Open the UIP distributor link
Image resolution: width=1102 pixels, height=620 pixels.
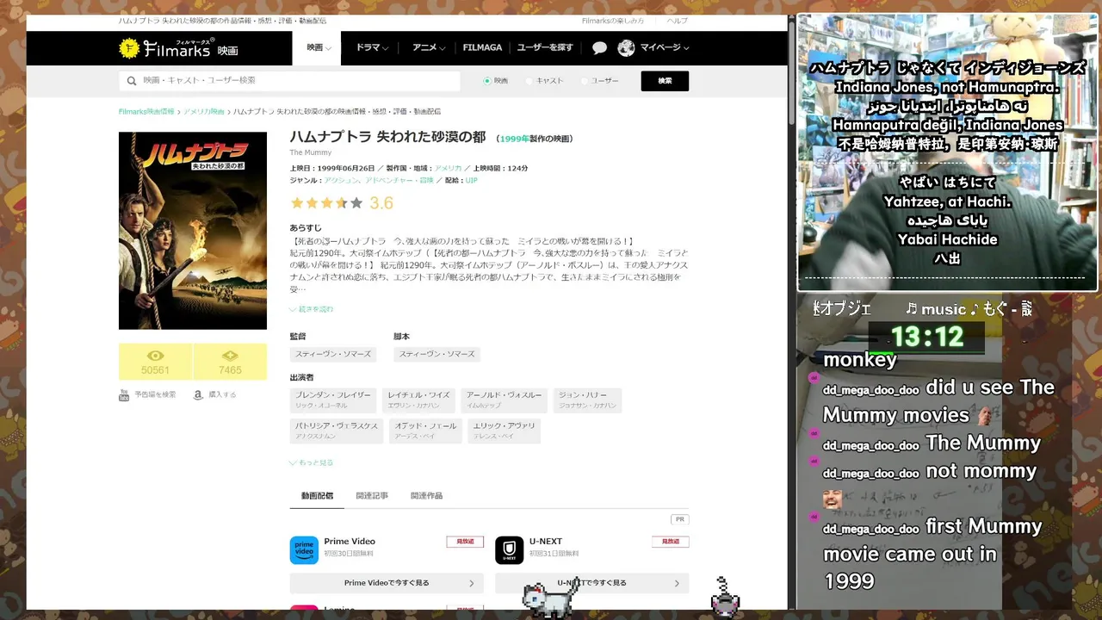(471, 181)
